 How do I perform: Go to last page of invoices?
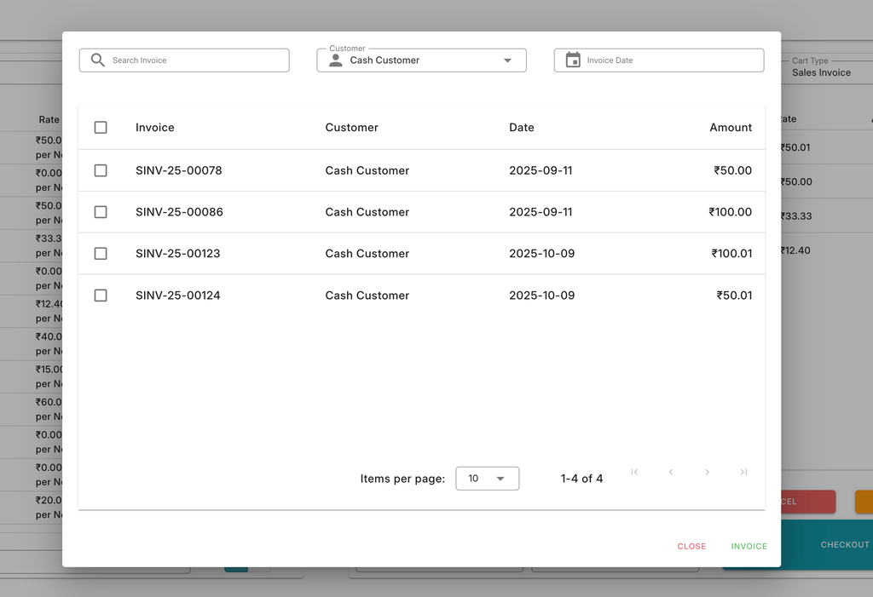743,472
